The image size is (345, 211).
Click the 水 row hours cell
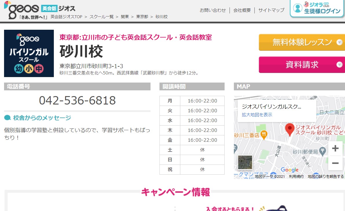[x=202, y=120]
